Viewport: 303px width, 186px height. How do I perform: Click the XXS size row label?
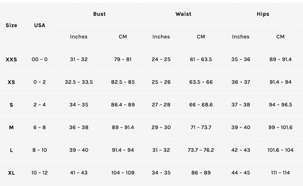(x=11, y=60)
